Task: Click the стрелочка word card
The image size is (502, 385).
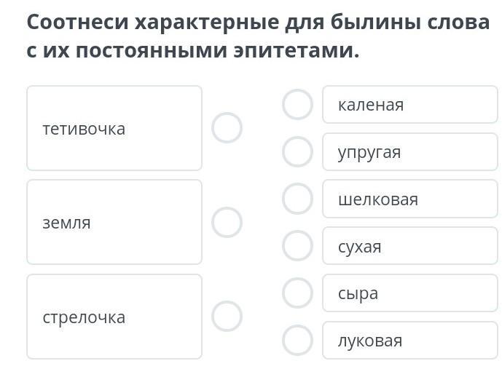Action: pyautogui.click(x=114, y=317)
